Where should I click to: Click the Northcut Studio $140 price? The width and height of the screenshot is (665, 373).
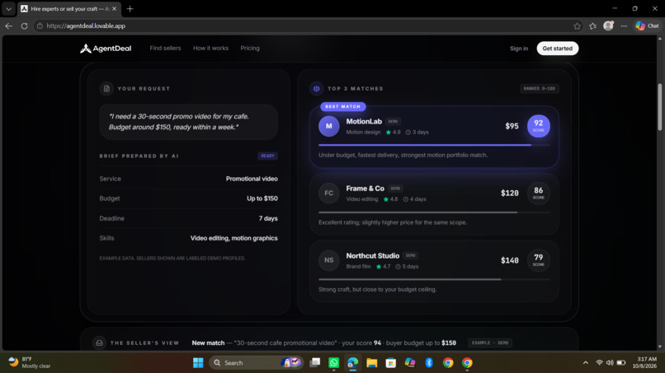point(509,260)
